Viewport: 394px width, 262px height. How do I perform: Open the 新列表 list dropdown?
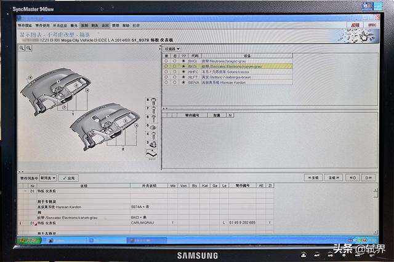[x=48, y=178]
